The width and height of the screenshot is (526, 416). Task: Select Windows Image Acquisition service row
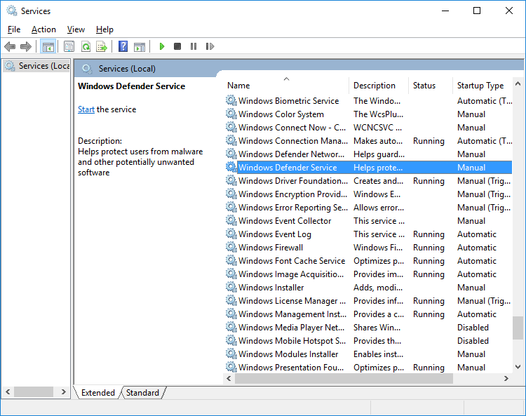pyautogui.click(x=368, y=274)
